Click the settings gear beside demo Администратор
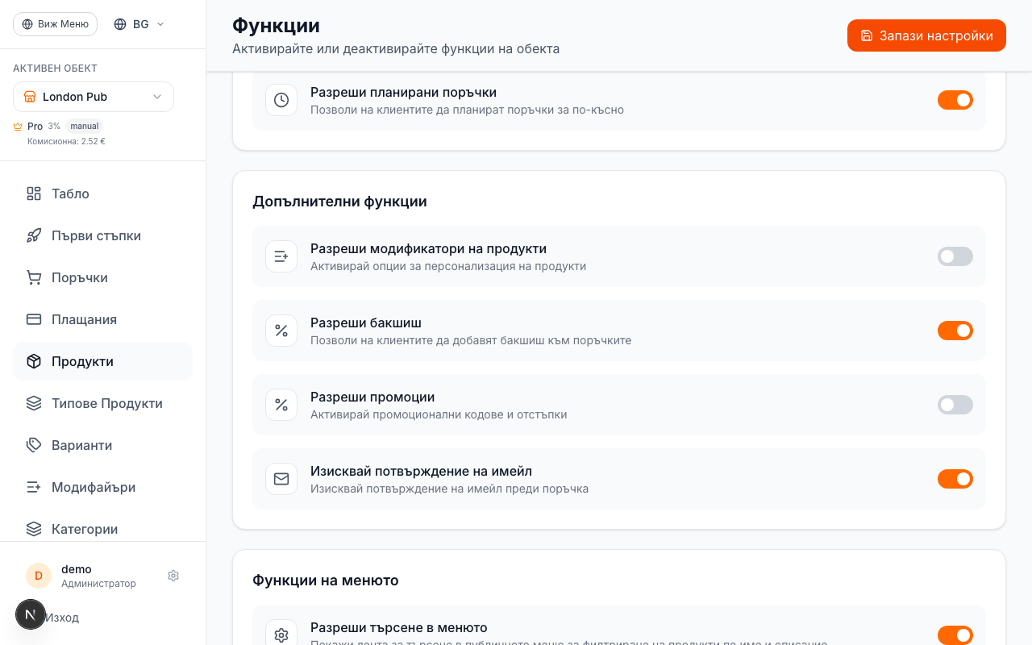Image resolution: width=1032 pixels, height=645 pixels. (173, 576)
